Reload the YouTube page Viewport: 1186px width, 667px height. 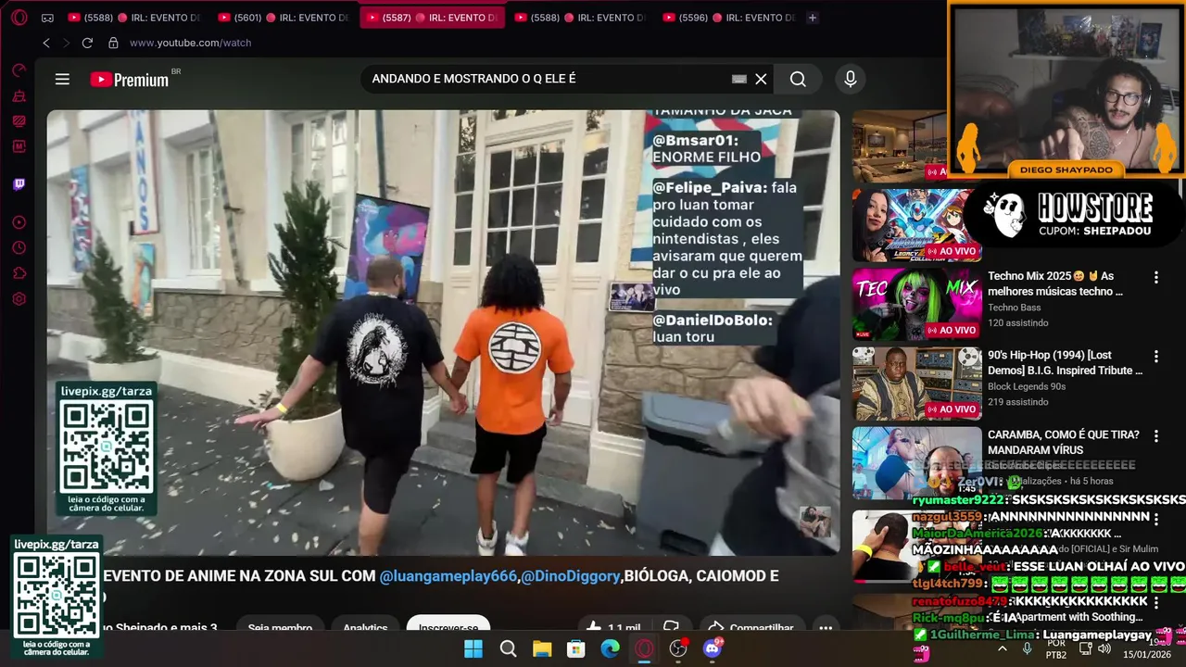point(87,43)
